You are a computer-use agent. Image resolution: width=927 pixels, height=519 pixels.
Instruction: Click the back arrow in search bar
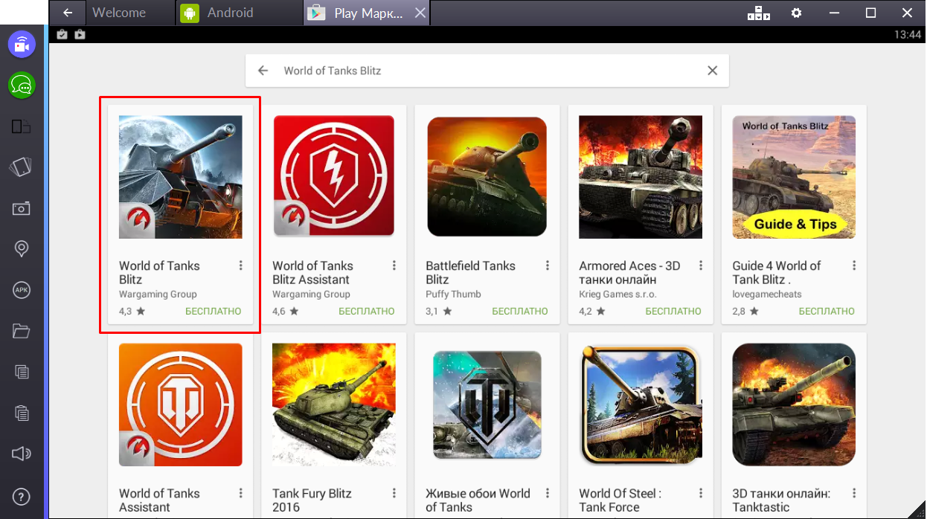click(x=263, y=71)
